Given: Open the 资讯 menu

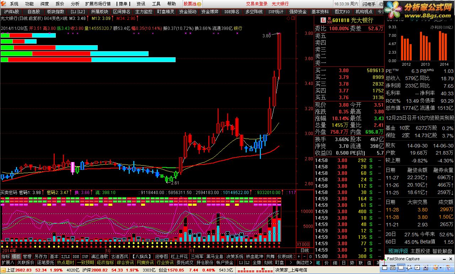Looking at the screenshot, I should (x=141, y=4).
